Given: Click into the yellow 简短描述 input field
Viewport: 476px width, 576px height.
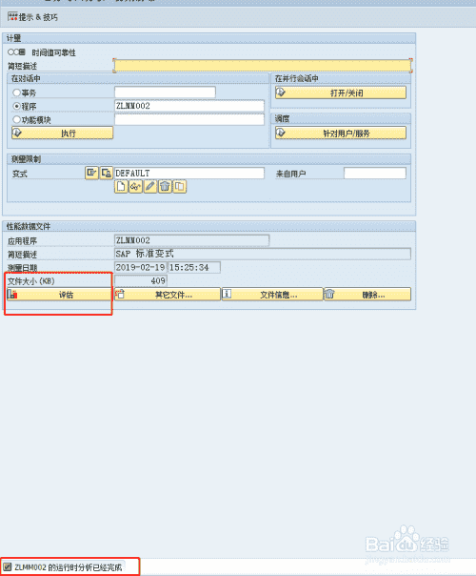Looking at the screenshot, I should click(x=263, y=66).
